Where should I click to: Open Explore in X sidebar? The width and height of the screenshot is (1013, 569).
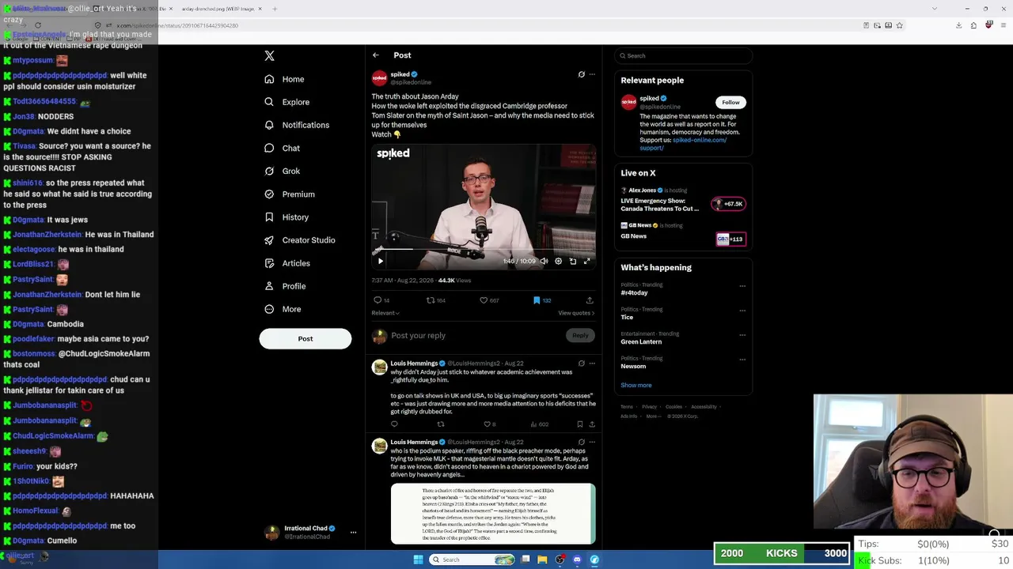coord(286,102)
